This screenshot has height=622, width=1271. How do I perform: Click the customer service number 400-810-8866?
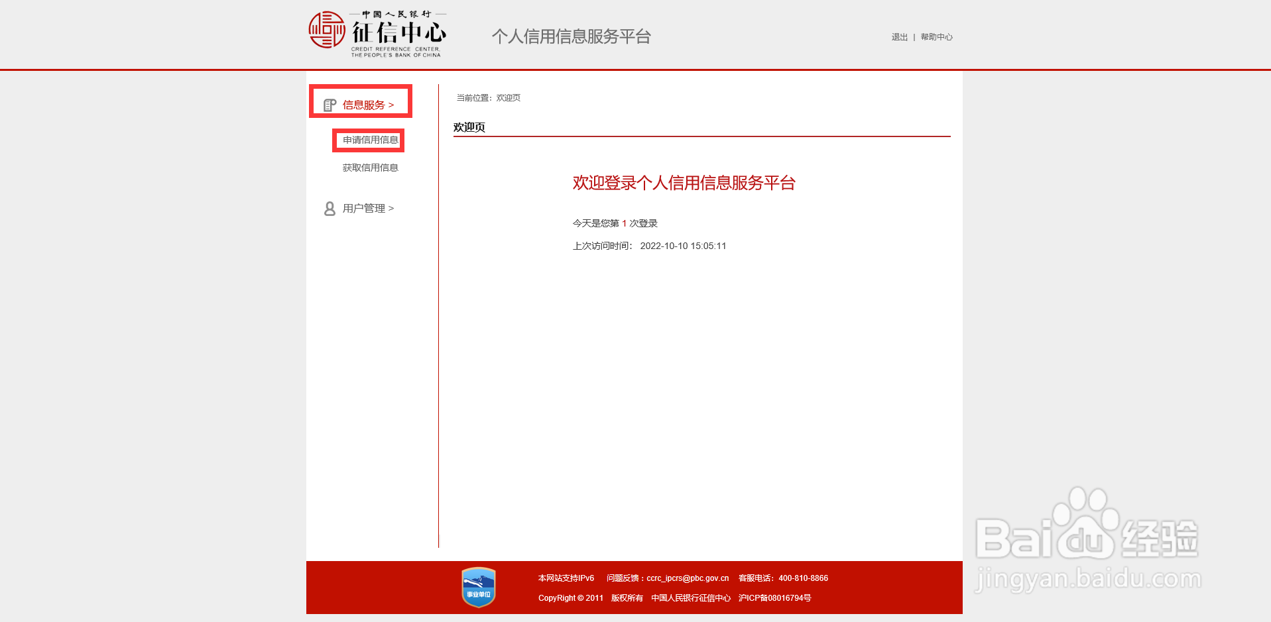click(803, 578)
